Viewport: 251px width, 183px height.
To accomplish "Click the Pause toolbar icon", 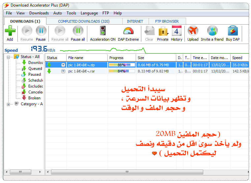I will 41,30.
